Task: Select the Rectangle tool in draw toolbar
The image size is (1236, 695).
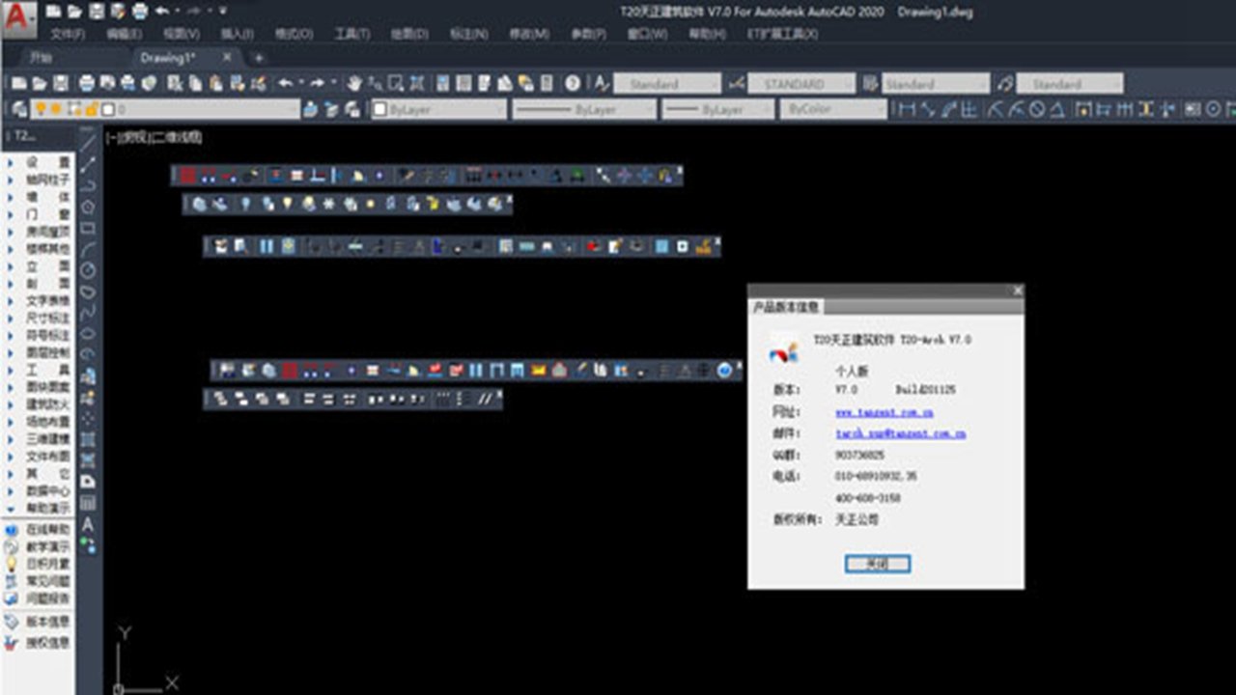Action: click(88, 228)
